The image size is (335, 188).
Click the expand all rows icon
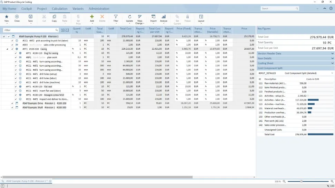[63, 30]
